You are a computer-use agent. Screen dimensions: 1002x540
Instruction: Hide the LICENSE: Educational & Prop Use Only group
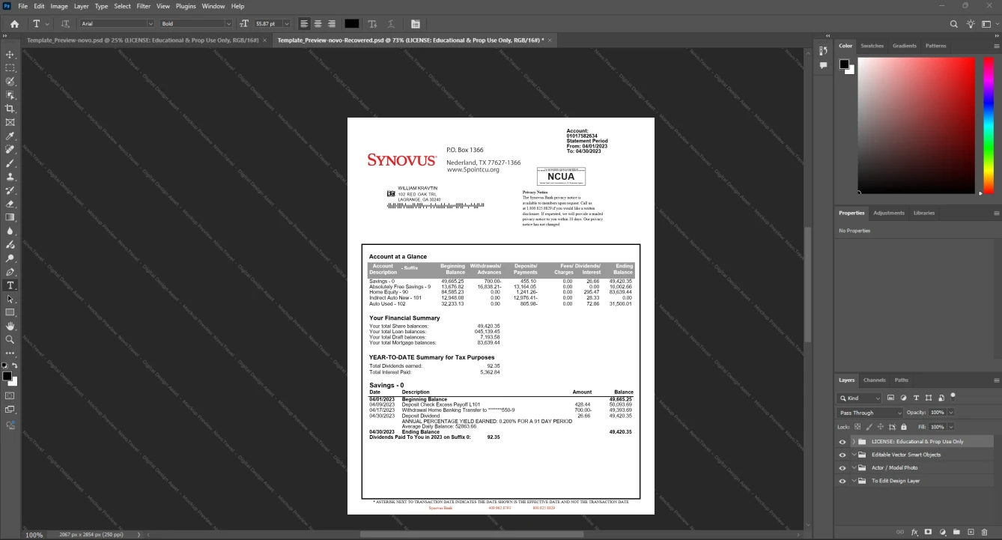pos(842,442)
